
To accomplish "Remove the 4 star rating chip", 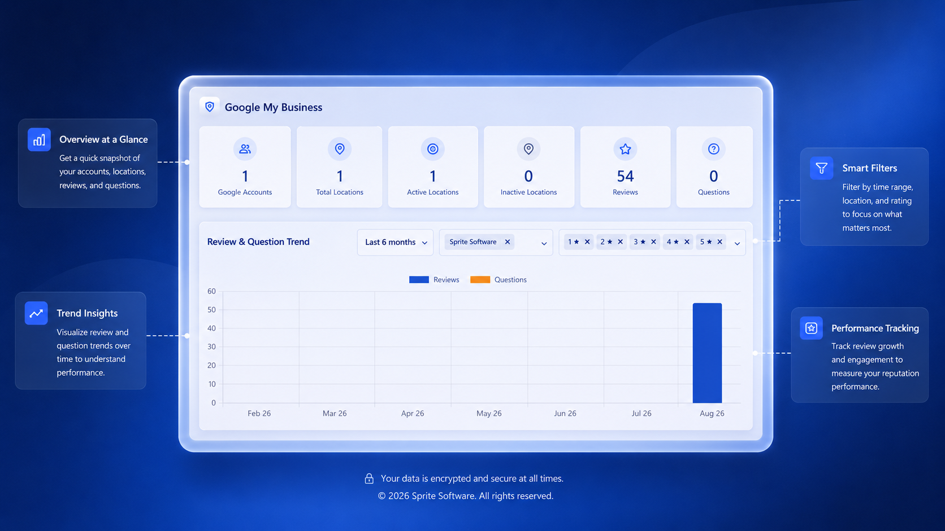I will tap(687, 242).
